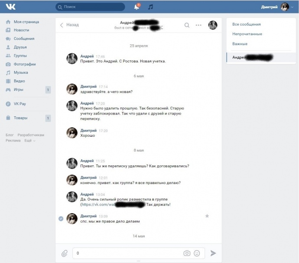This screenshot has height=263, width=299.
Task: Open the emoji smiley picker
Action: (197, 253)
